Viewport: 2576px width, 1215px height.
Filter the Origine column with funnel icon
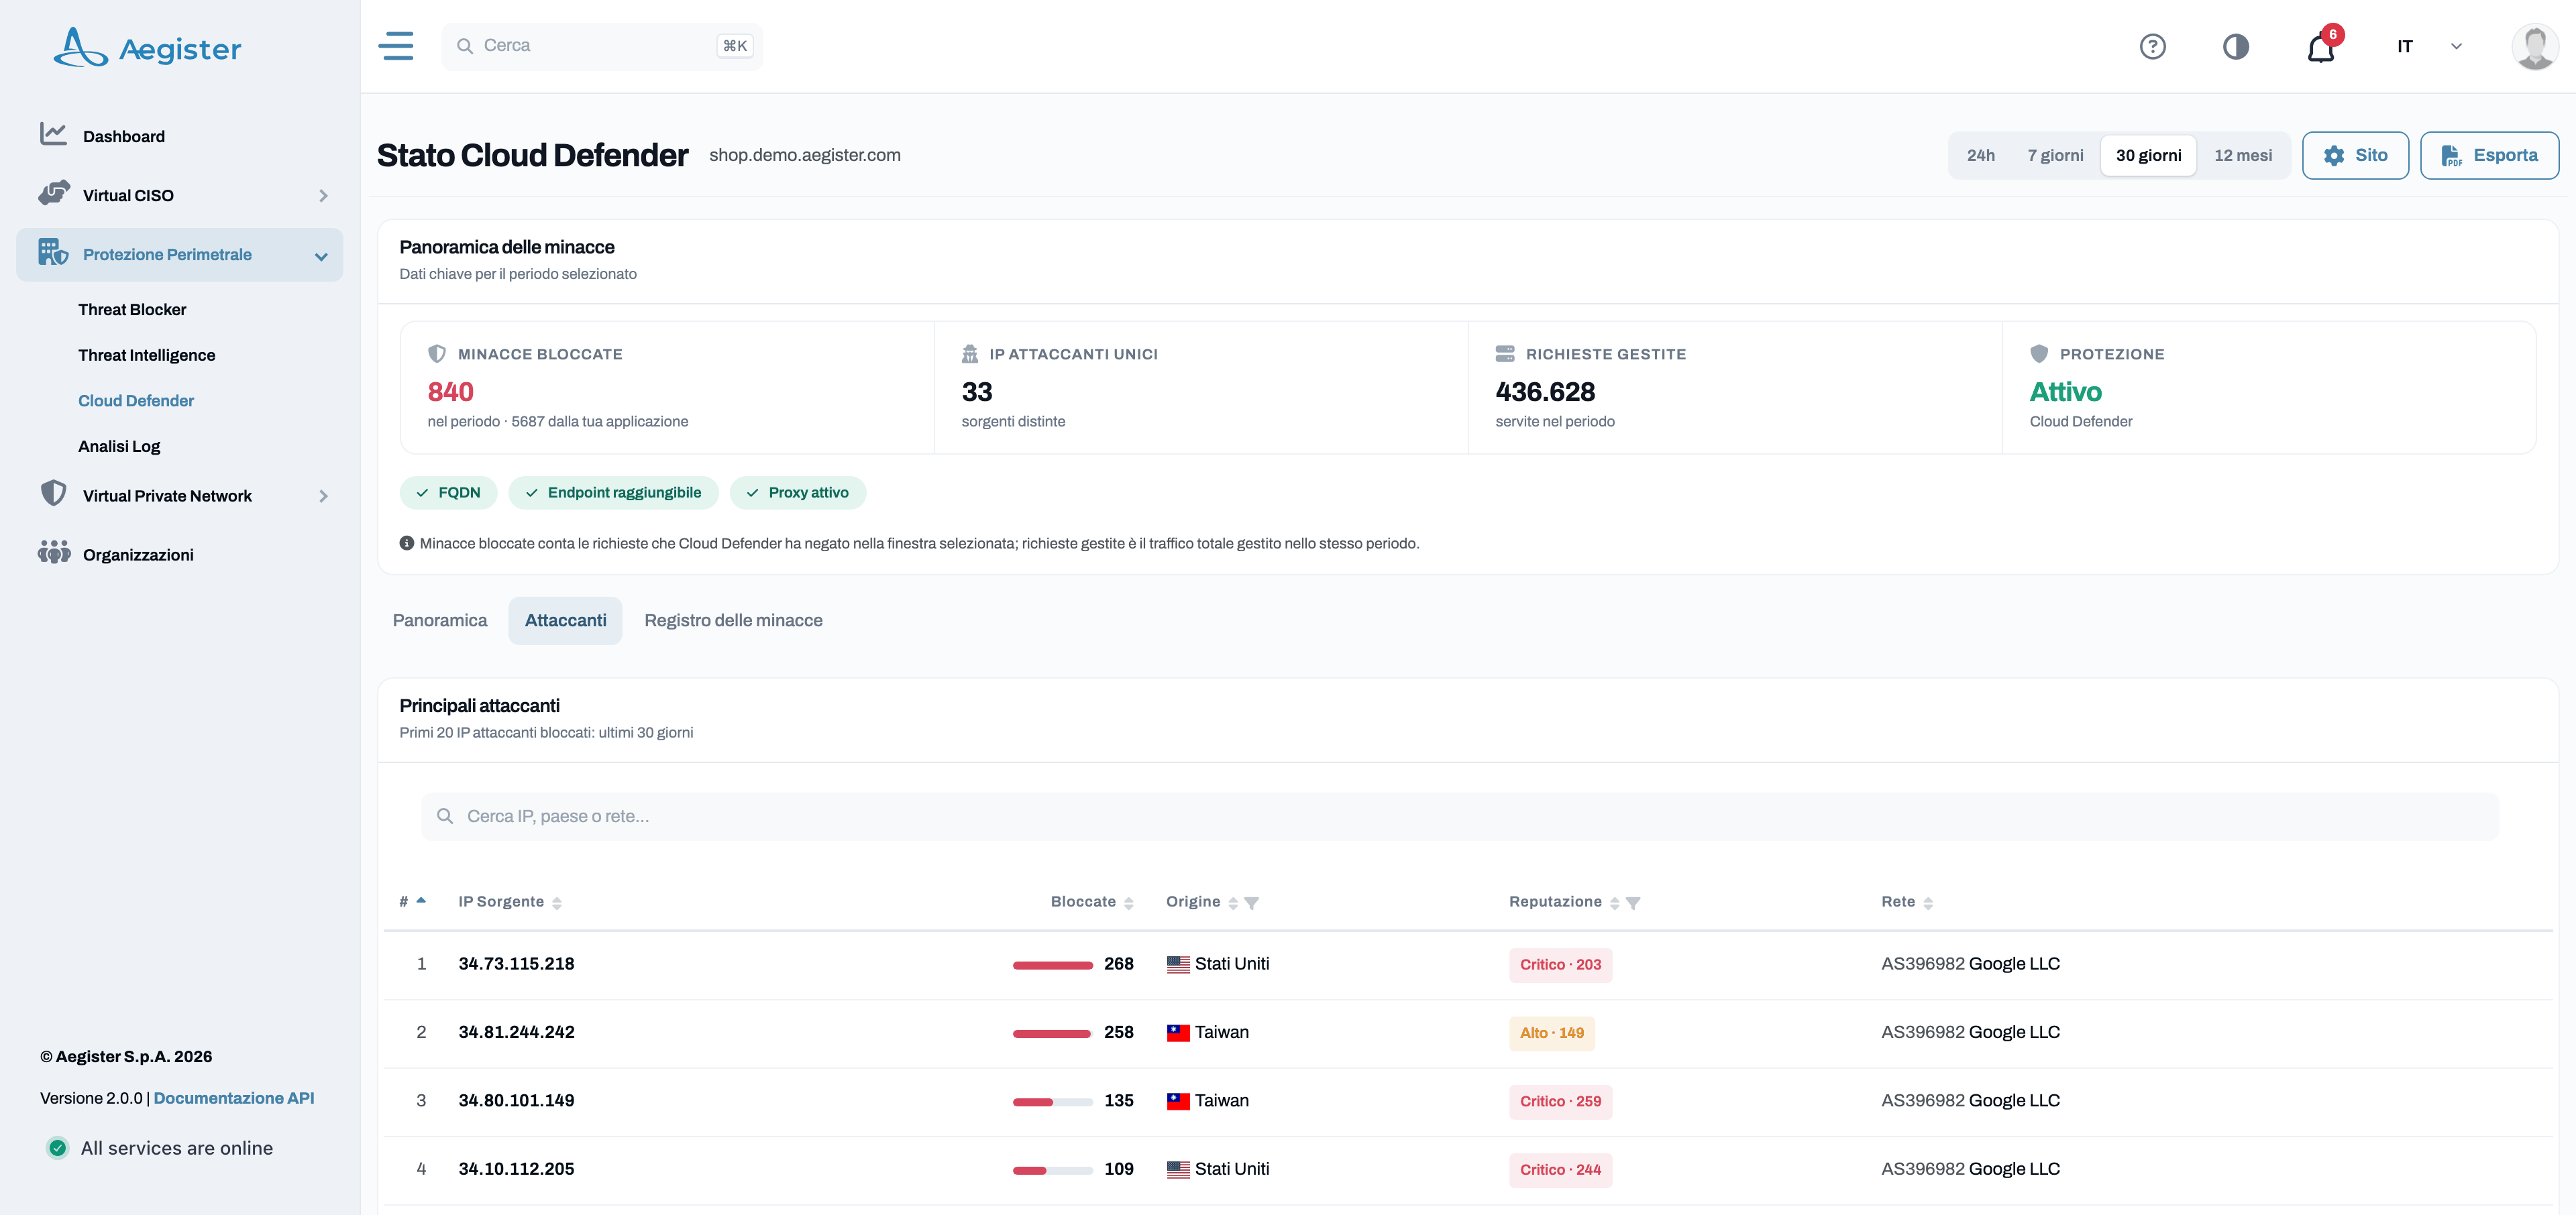pyautogui.click(x=1251, y=903)
